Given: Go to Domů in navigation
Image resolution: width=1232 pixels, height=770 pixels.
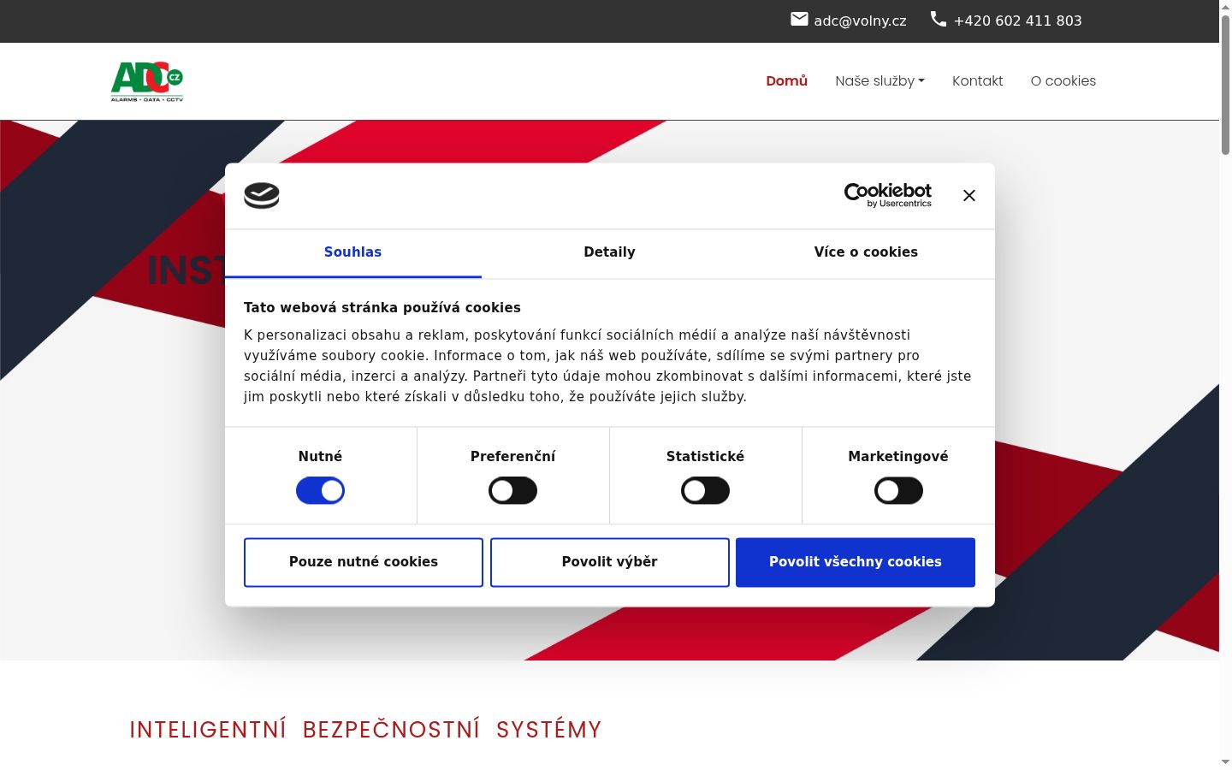Looking at the screenshot, I should [786, 81].
